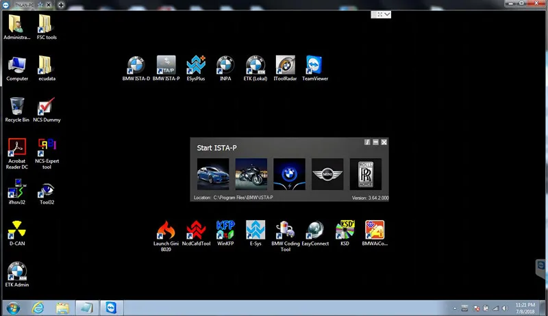The image size is (548, 316).
Task: Select Rolls-Royce thumbnail in Start ISTA-P
Action: click(366, 174)
